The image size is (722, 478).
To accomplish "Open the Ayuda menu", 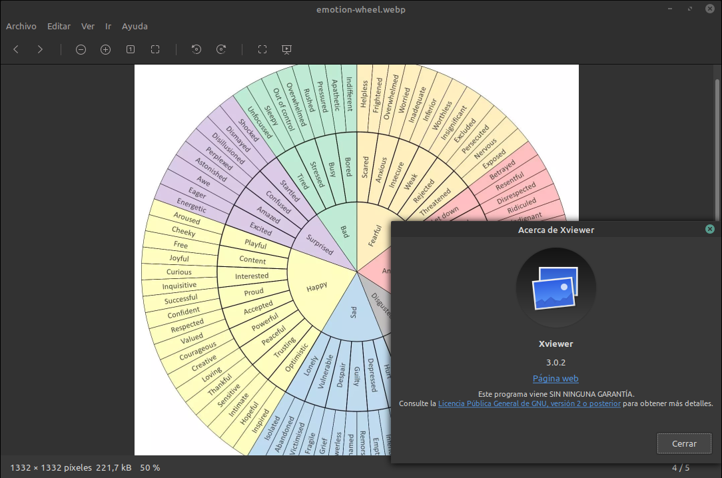I will [x=135, y=26].
